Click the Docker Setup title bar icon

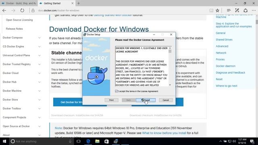pyautogui.click(x=85, y=35)
